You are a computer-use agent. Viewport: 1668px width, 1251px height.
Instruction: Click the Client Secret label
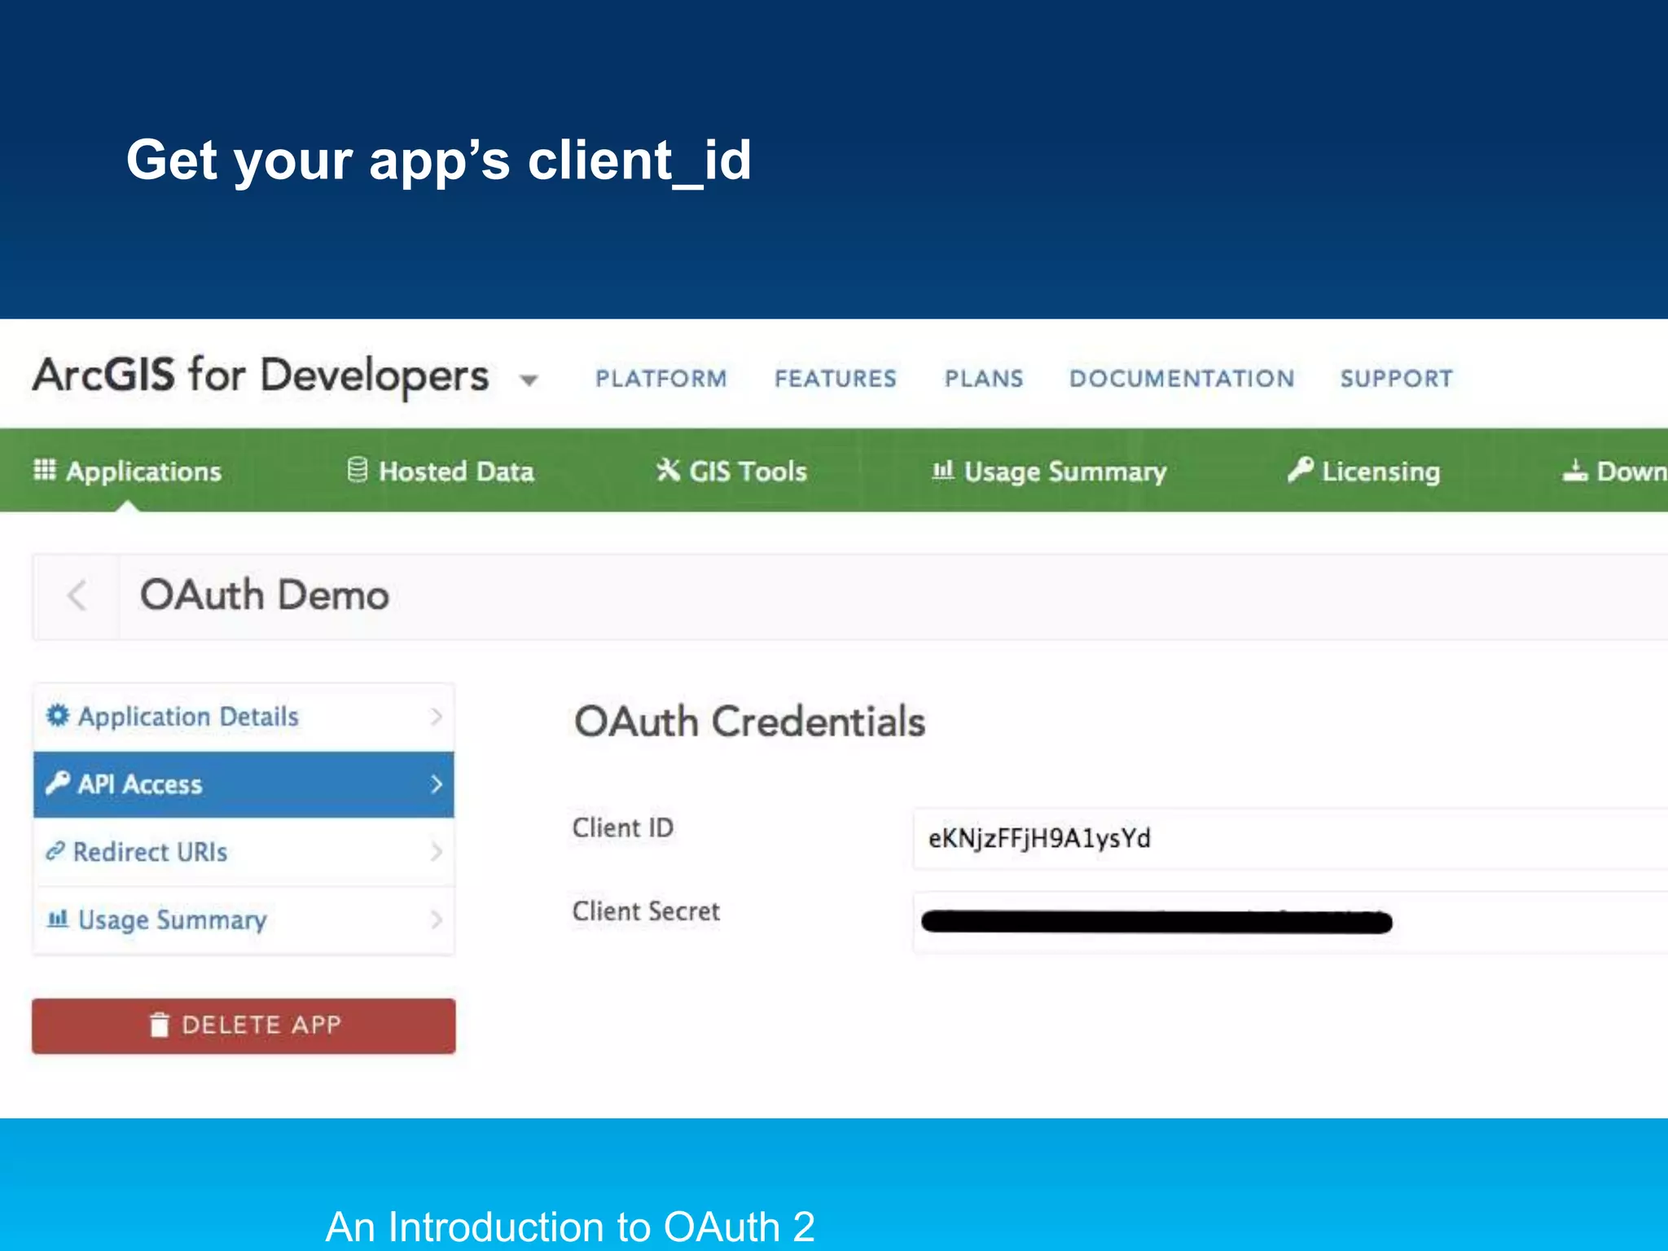click(x=646, y=911)
